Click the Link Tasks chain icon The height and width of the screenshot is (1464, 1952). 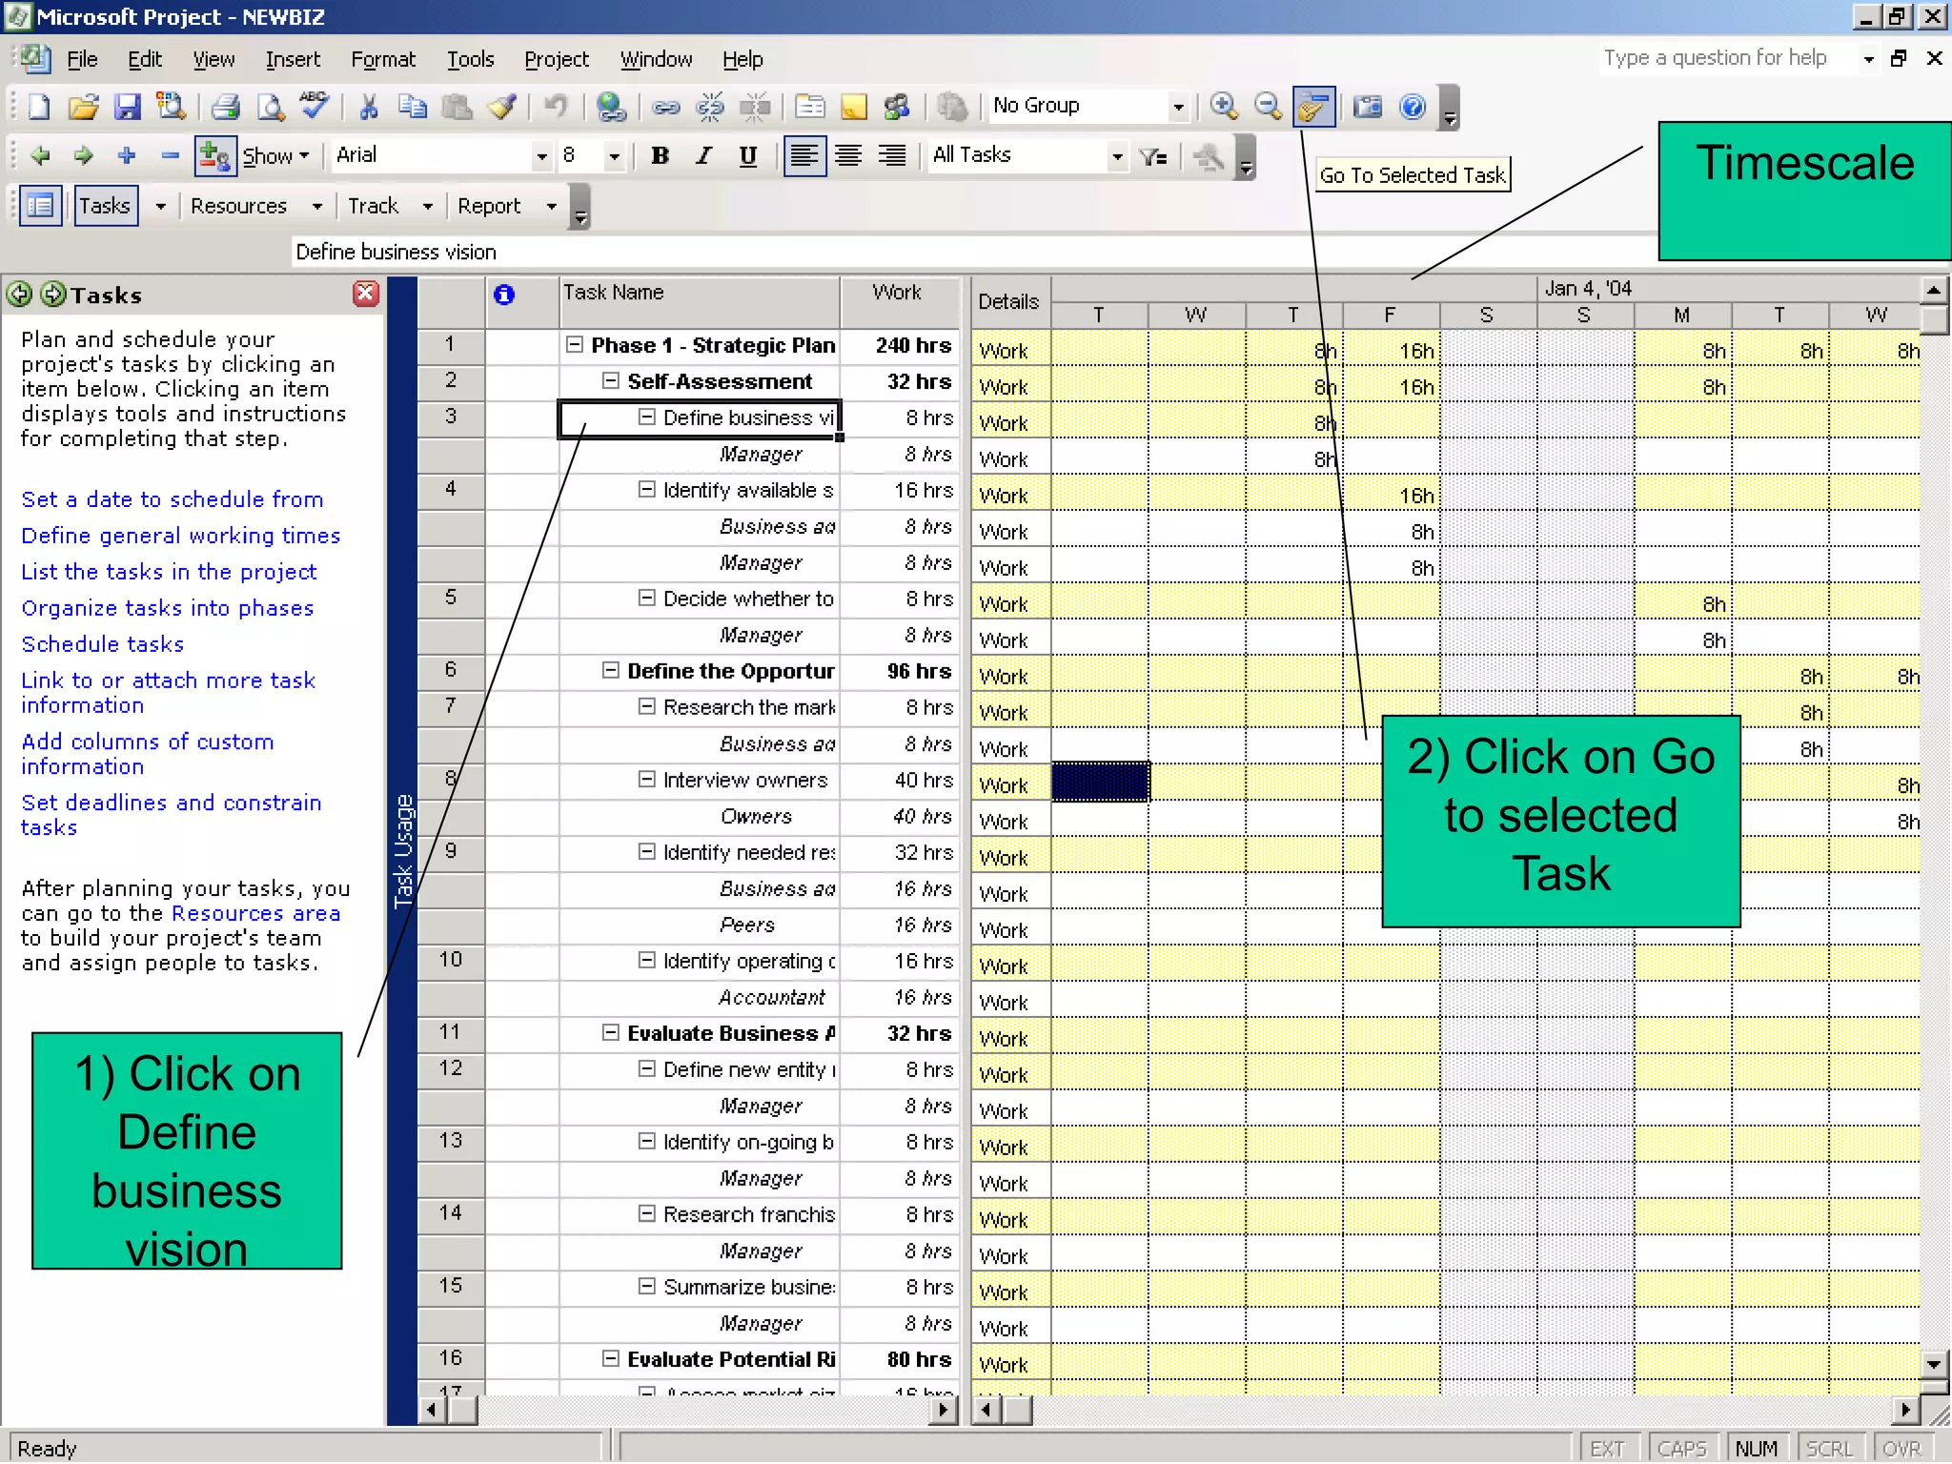[665, 106]
